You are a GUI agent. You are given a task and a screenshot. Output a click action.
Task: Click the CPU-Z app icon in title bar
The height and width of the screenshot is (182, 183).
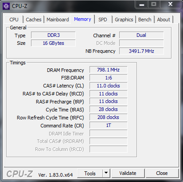pos(6,6)
